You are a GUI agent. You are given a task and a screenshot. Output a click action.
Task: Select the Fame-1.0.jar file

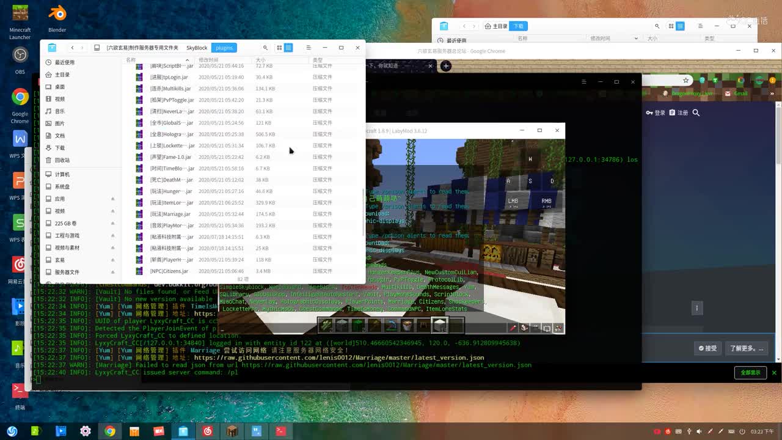(x=244, y=157)
